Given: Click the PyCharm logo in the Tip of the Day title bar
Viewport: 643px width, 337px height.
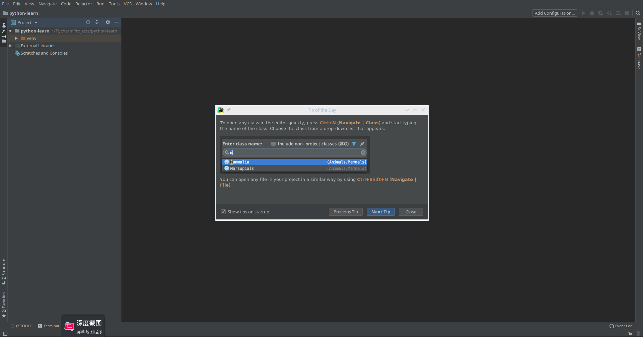Looking at the screenshot, I should click(x=221, y=110).
